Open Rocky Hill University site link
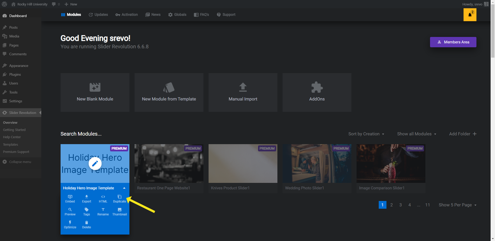495x241 pixels. coord(29,4)
